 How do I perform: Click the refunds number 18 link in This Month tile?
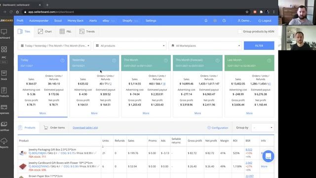tap(164, 84)
